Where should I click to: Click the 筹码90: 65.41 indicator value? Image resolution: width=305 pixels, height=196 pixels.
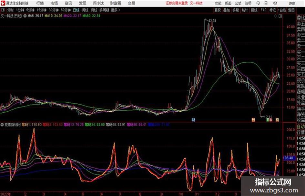click(137, 125)
